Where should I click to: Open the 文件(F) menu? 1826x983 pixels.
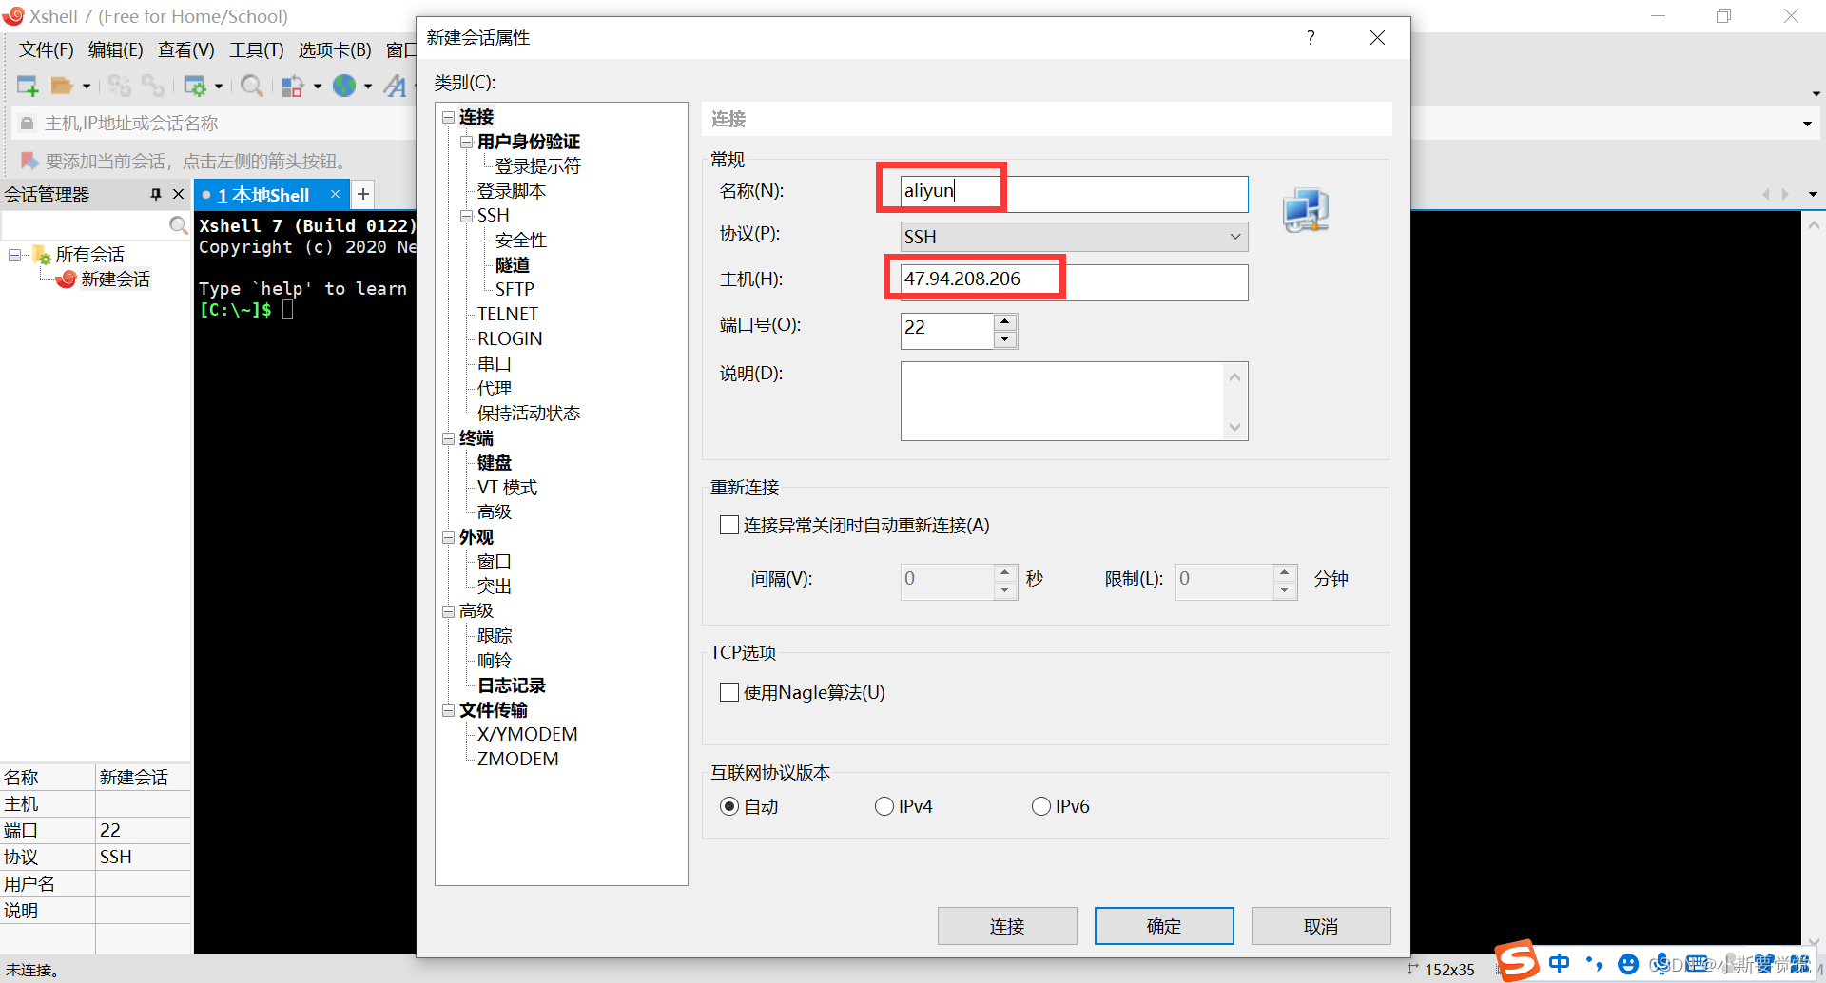point(47,49)
